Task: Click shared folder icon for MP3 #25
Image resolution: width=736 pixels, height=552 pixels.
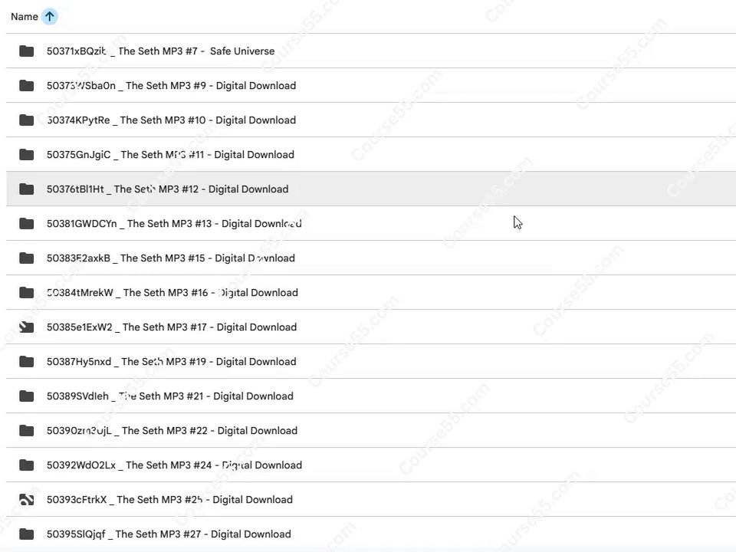Action: (x=26, y=499)
